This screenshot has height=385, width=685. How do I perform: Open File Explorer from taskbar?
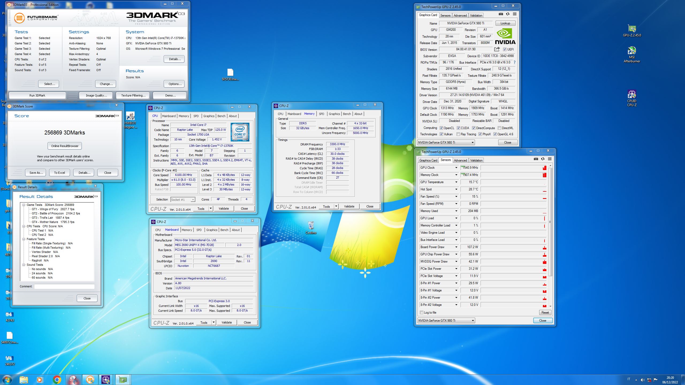[x=24, y=380]
